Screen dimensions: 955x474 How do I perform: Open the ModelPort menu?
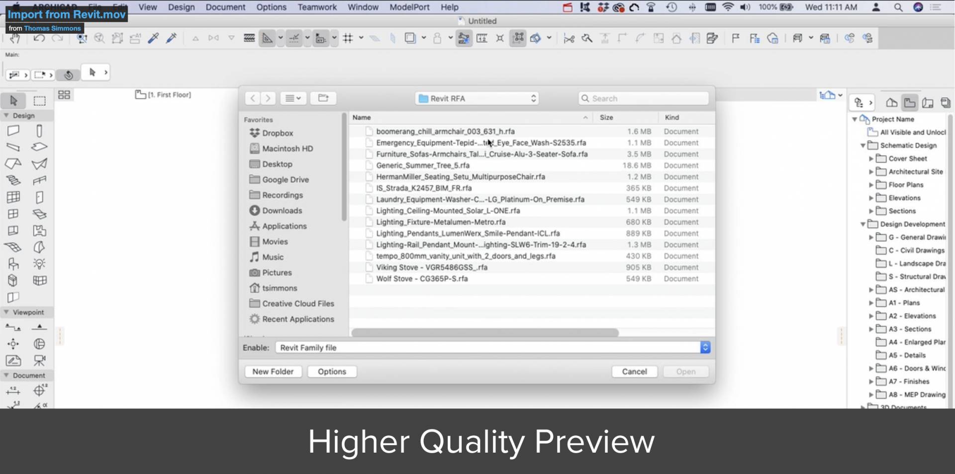tap(409, 7)
